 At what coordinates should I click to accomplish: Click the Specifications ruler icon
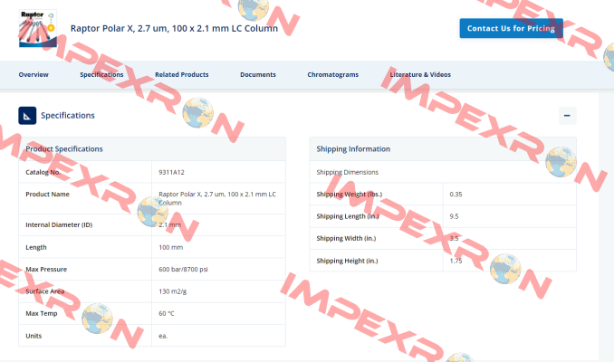click(27, 116)
